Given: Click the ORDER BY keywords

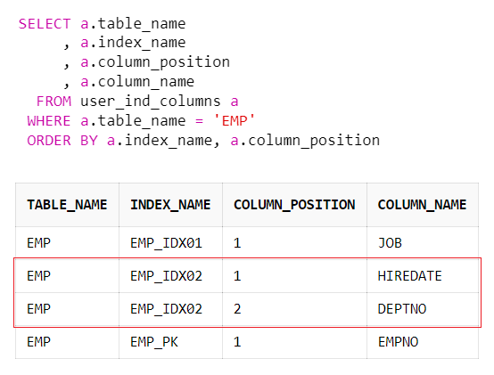Looking at the screenshot, I should tap(62, 141).
